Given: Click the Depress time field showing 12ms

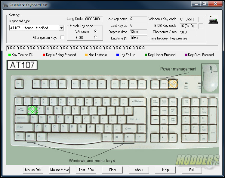Looking at the screenshot, I should (x=138, y=32).
